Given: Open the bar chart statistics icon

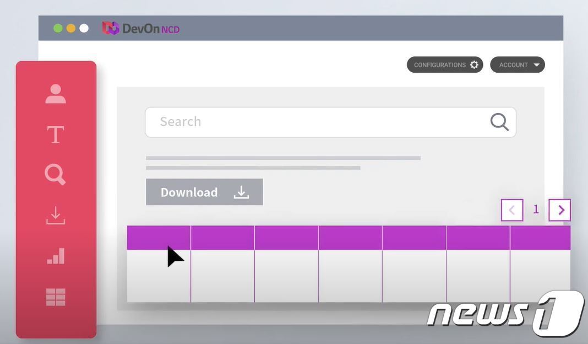Looking at the screenshot, I should [x=55, y=256].
